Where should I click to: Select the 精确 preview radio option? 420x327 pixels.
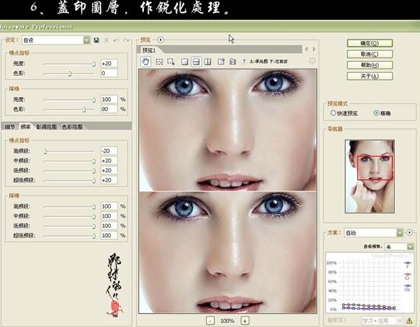coord(377,113)
